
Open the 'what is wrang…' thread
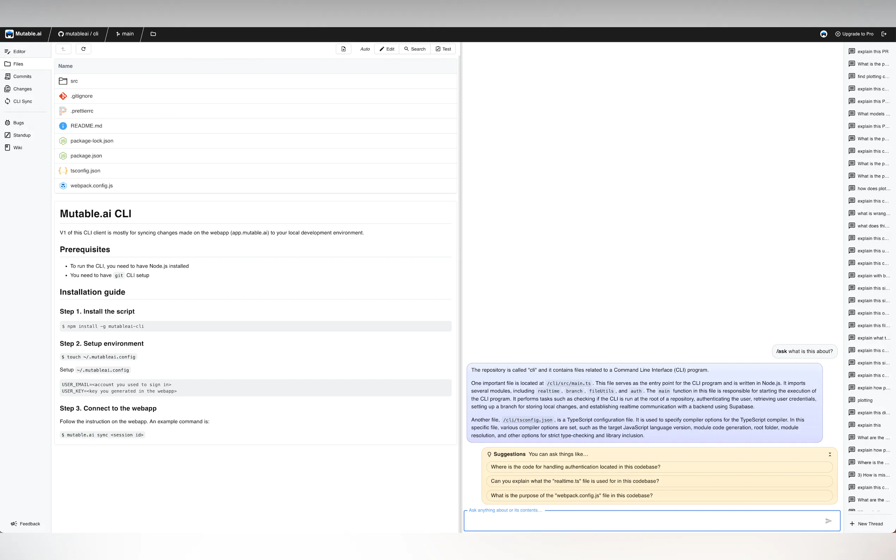point(869,213)
